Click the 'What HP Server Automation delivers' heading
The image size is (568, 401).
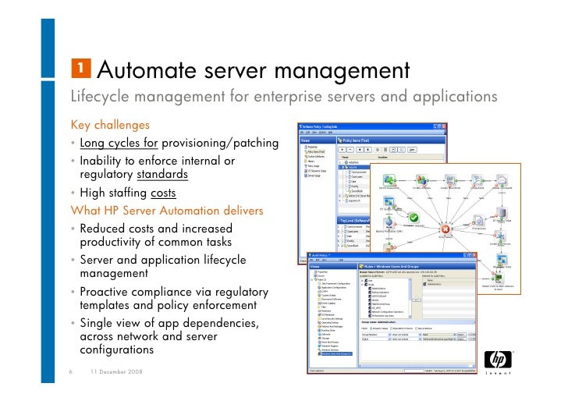(x=167, y=211)
